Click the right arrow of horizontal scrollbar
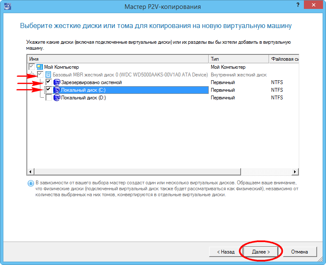Screen dimensions: 326x265 (x=295, y=172)
